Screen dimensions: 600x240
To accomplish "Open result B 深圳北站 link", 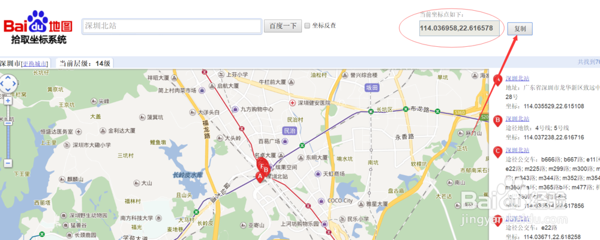I will point(517,119).
